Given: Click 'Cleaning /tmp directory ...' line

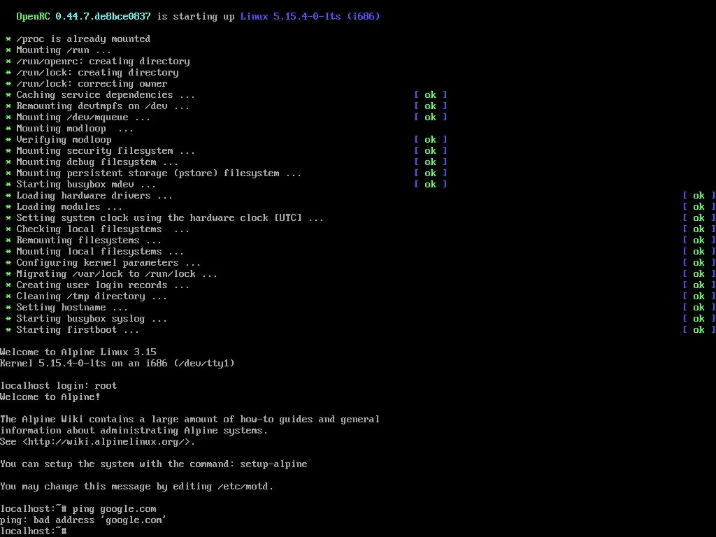Looking at the screenshot, I should 92,296.
